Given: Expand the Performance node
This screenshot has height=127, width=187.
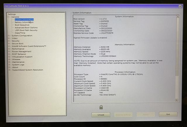Looking at the screenshot, I should [9, 49].
